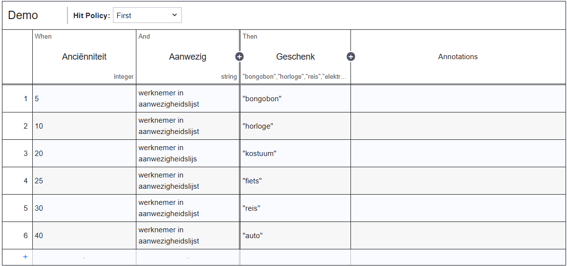This screenshot has width=567, height=266.
Task: Click the "bongobon" output cell
Action: [295, 99]
